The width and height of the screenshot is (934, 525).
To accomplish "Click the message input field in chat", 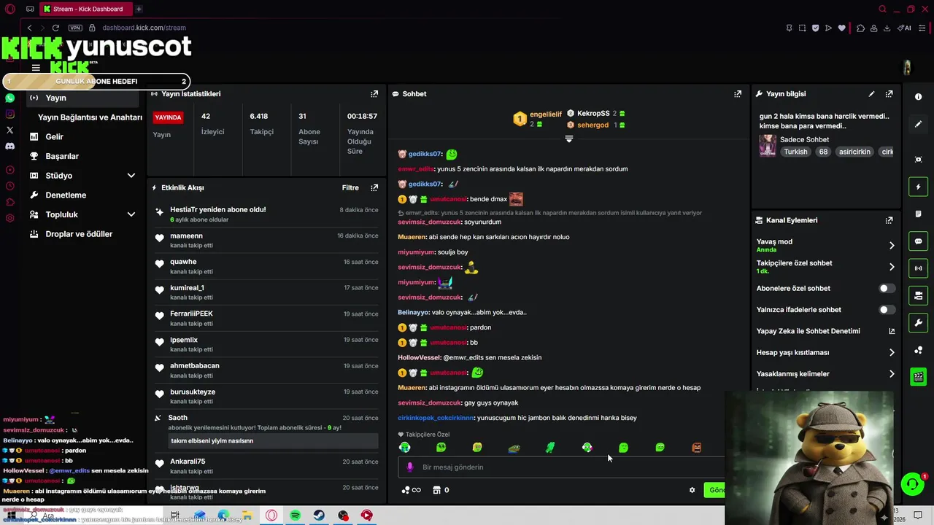I will coord(562,467).
